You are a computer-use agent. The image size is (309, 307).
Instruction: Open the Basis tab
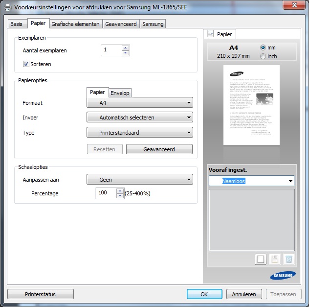[x=16, y=24]
